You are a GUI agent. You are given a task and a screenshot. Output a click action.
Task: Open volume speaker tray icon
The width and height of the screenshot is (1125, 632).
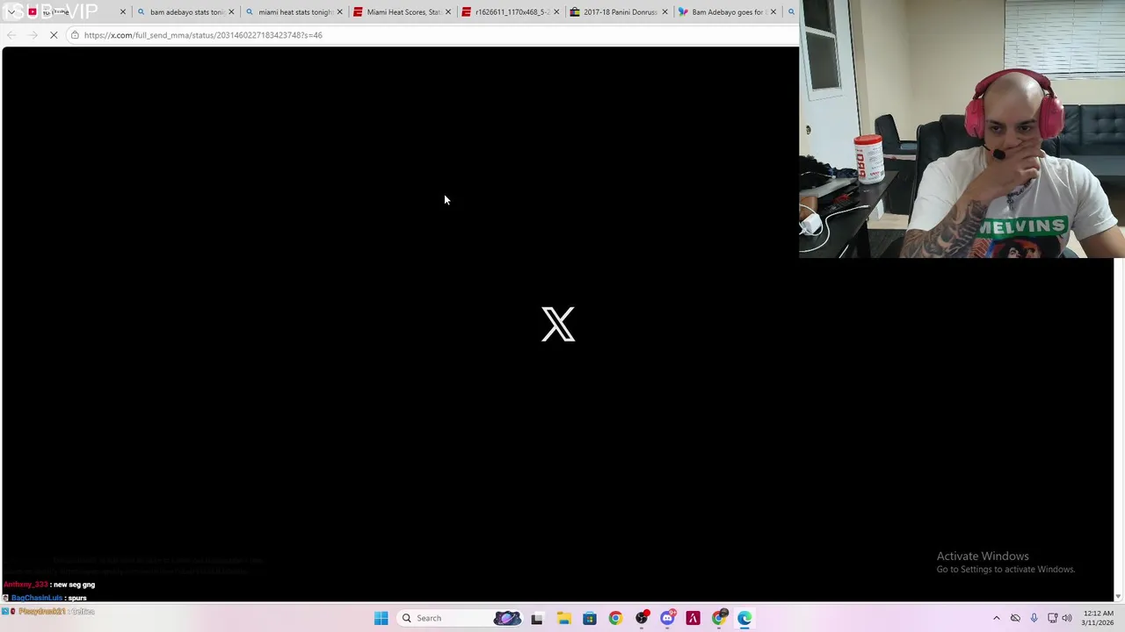coord(1067,618)
